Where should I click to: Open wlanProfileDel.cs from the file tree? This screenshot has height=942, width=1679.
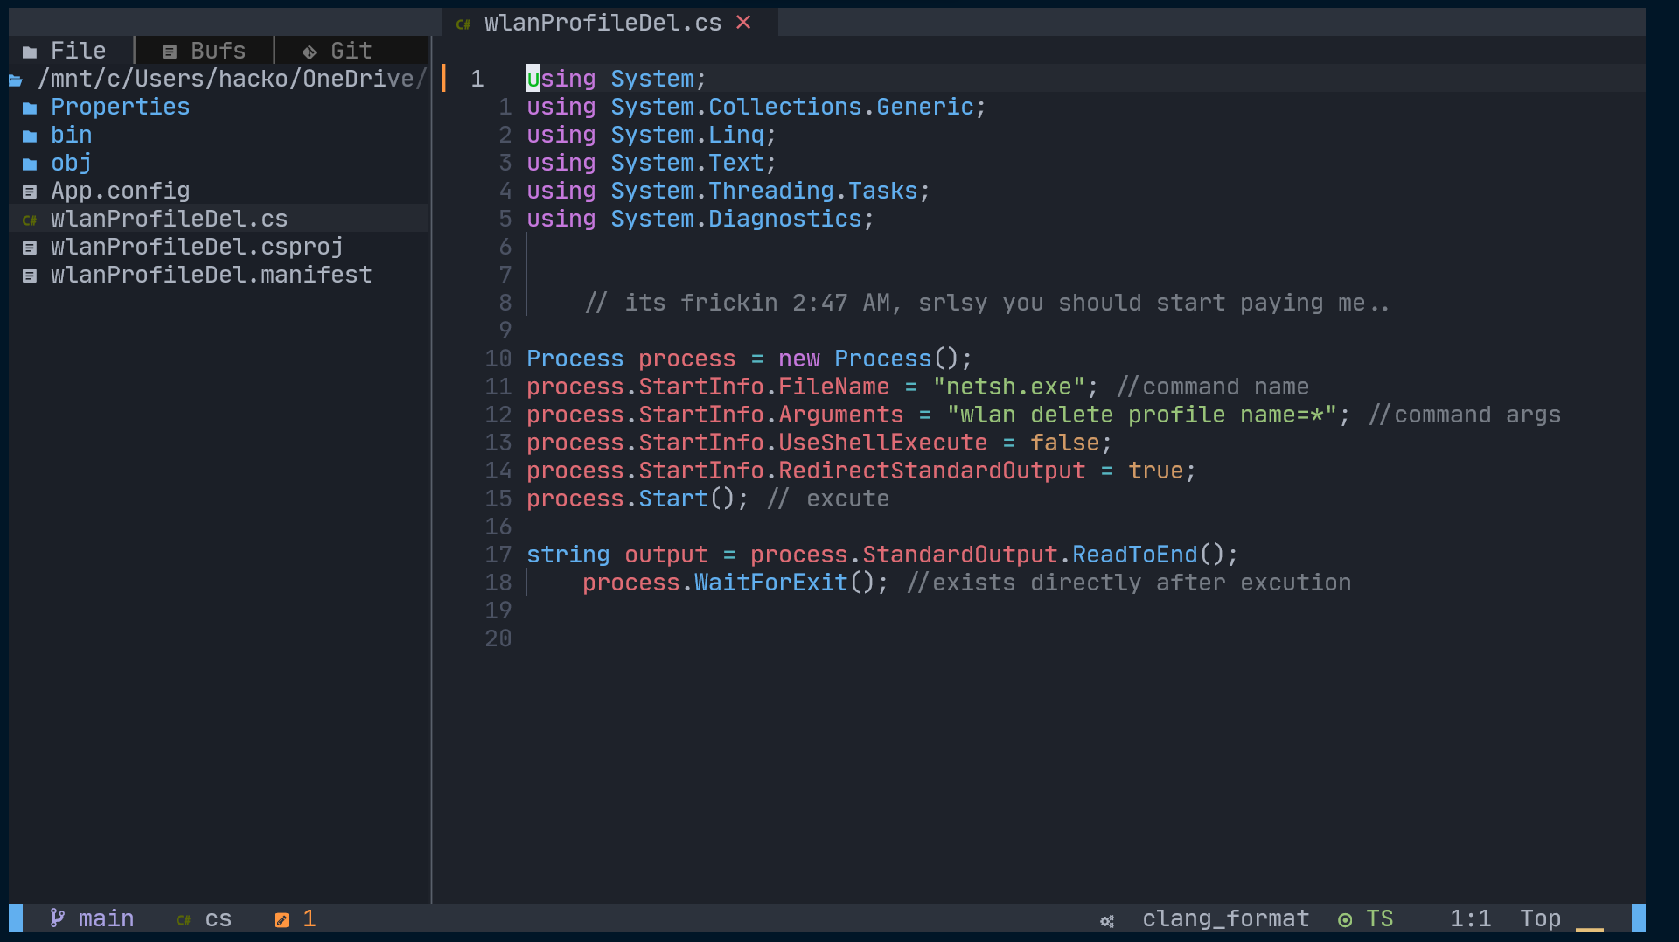pos(169,219)
